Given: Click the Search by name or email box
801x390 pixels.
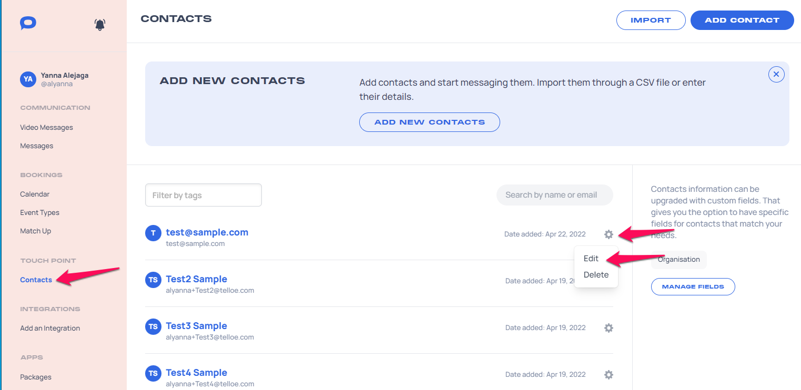Looking at the screenshot, I should (x=555, y=195).
